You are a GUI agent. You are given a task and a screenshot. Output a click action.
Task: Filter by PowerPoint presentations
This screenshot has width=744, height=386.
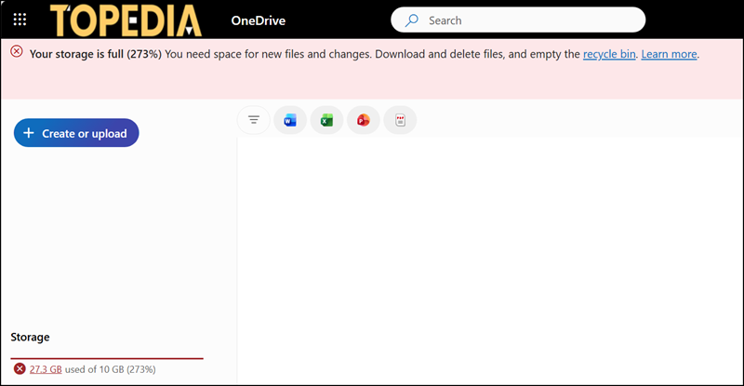coord(364,120)
